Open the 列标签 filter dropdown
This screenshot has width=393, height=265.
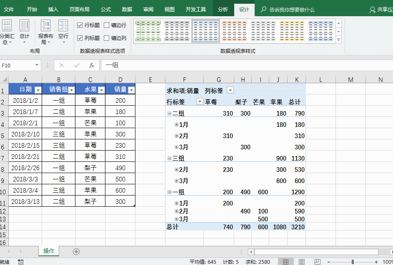[x=230, y=90]
